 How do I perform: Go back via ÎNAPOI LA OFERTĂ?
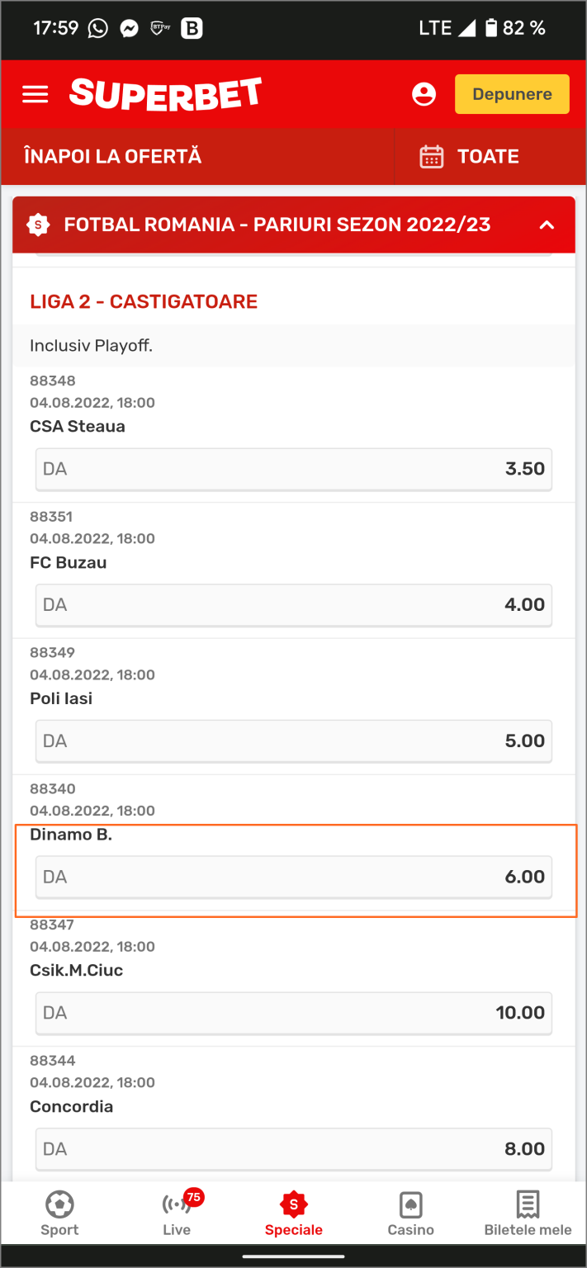pos(112,157)
